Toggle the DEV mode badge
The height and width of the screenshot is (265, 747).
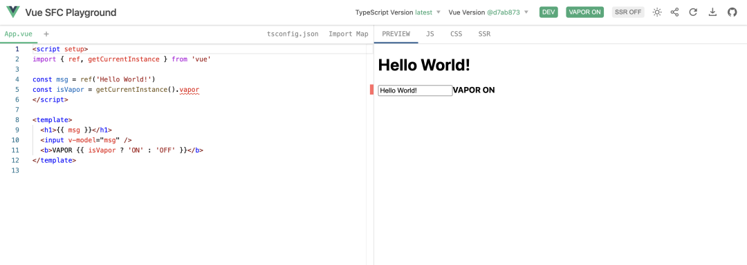click(x=548, y=12)
